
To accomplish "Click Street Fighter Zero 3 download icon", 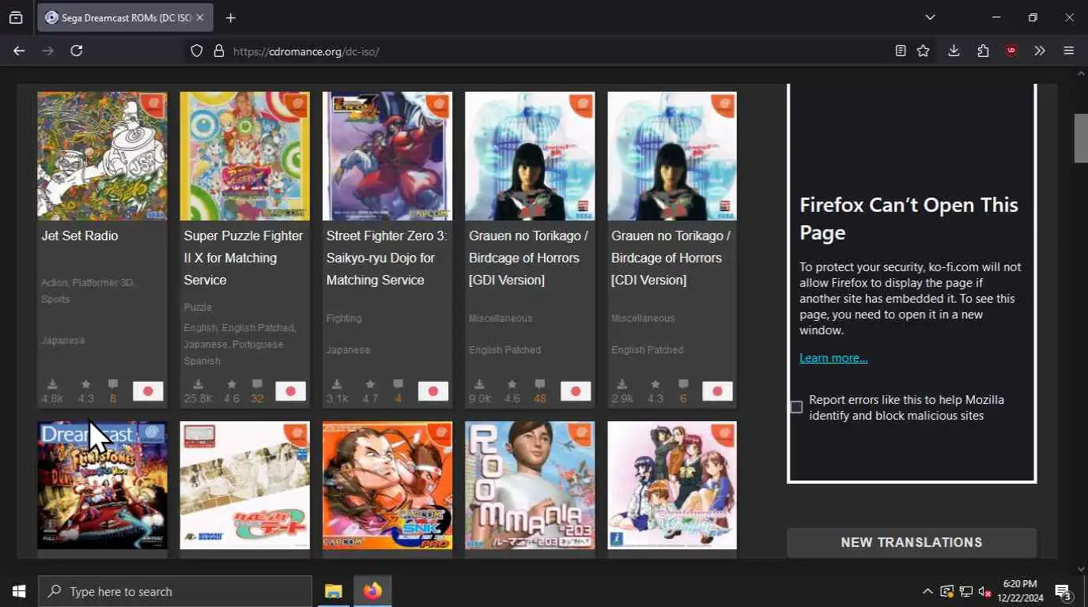I will point(337,384).
